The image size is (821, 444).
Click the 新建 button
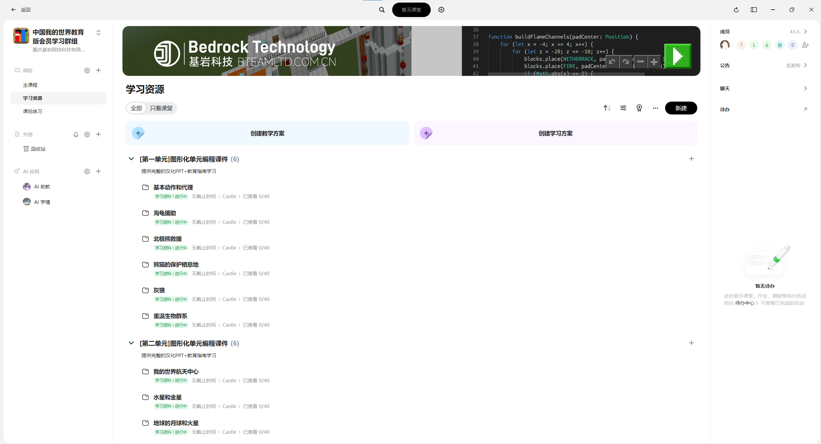(681, 108)
